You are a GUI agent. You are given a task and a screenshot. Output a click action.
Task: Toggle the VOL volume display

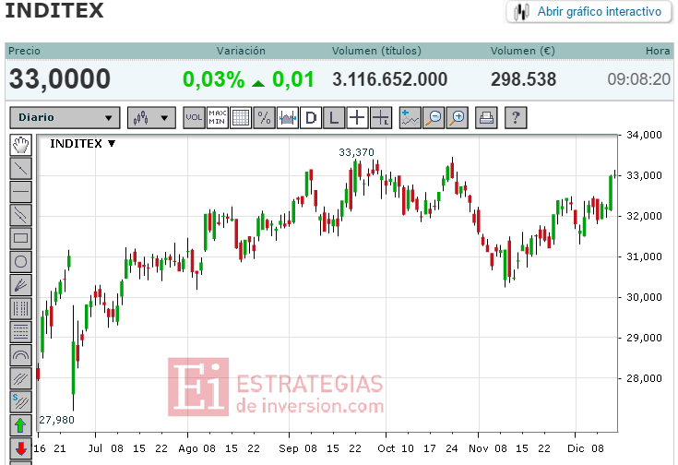[x=194, y=118]
